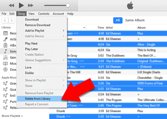Click the 'The Ultimate Collec...' album cell
167x119 pixels.
click(152, 100)
